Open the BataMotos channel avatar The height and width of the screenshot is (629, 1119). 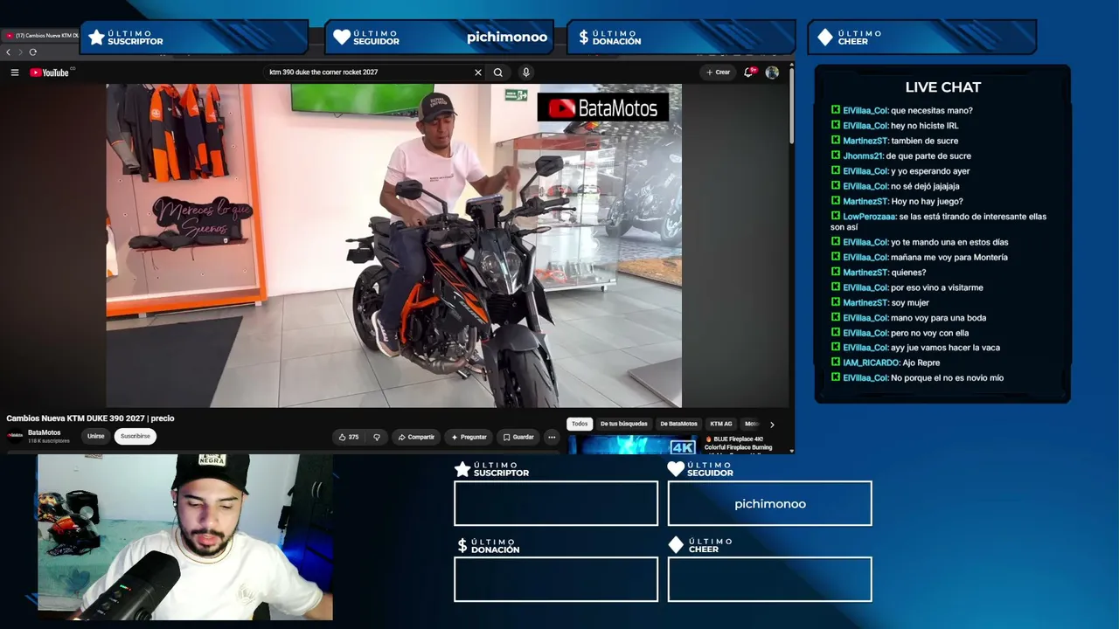15,436
